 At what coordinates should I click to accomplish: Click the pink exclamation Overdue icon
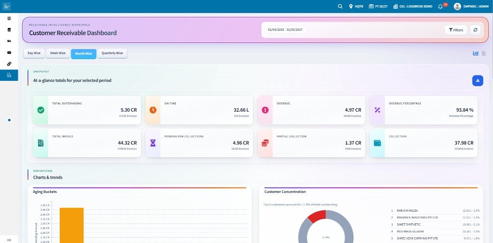(265, 110)
